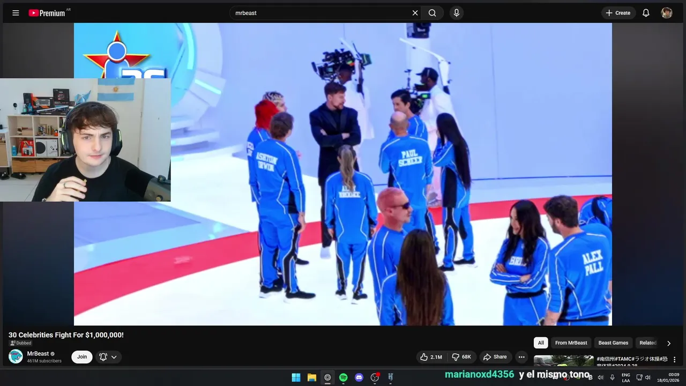Open the clock and calendar flyout
Viewport: 686px width, 386px height.
pyautogui.click(x=668, y=377)
